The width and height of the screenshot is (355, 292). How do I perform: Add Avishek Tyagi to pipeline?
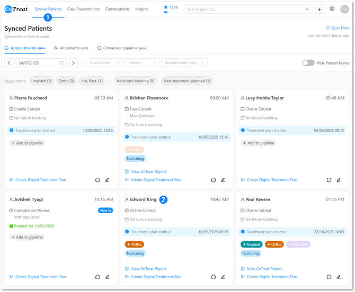pyautogui.click(x=27, y=237)
